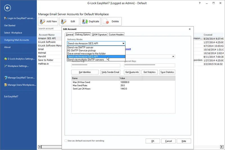
Task: Switch to the DKIM Signature tab
Action: 99,35
